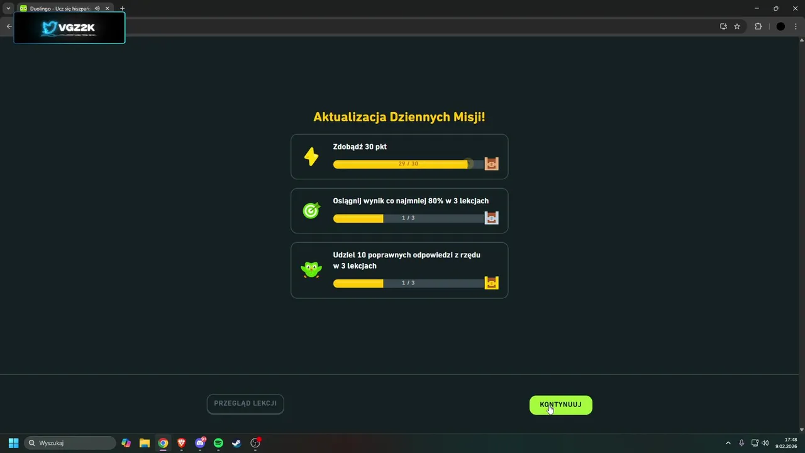Open File Explorer from the taskbar
Viewport: 805px width, 453px height.
145,443
